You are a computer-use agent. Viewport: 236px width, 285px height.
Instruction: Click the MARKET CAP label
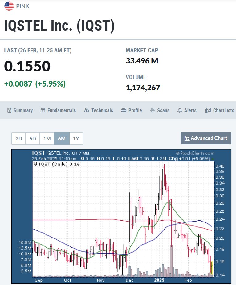click(142, 50)
